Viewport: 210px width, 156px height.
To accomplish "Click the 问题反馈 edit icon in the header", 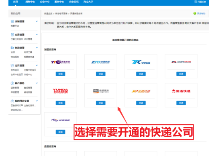I will [x=196, y=2].
